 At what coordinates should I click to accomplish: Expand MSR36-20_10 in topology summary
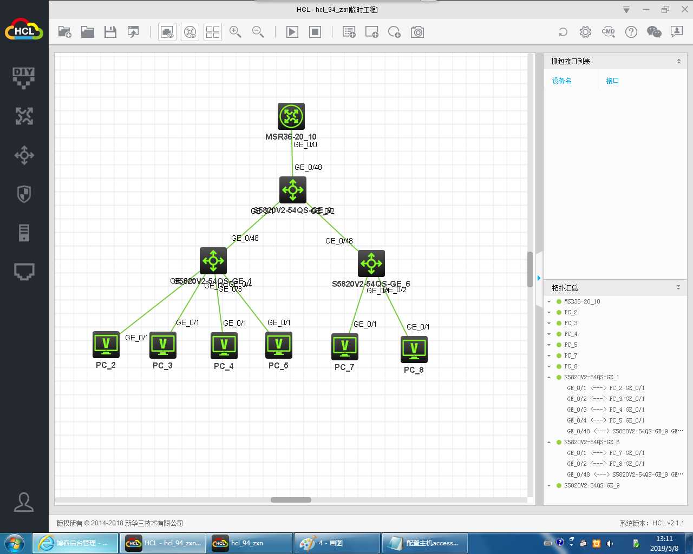pyautogui.click(x=549, y=301)
